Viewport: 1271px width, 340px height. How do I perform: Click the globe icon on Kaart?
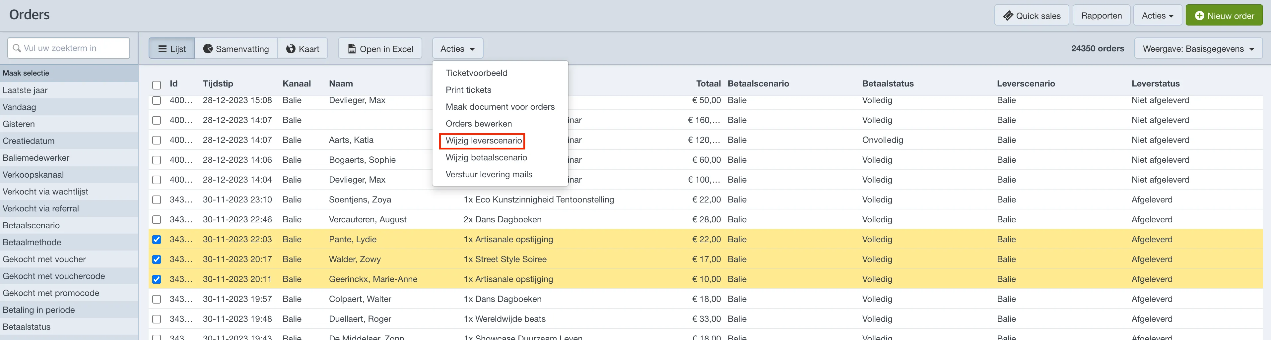pyautogui.click(x=291, y=49)
